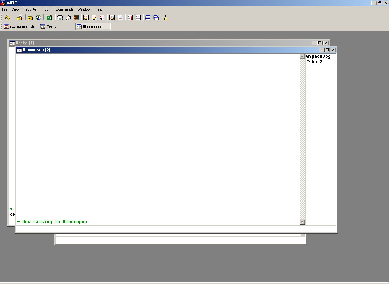Open the View menu
The height and width of the screenshot is (284, 389).
pyautogui.click(x=15, y=9)
